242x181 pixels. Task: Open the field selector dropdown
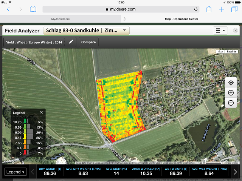pos(87,31)
